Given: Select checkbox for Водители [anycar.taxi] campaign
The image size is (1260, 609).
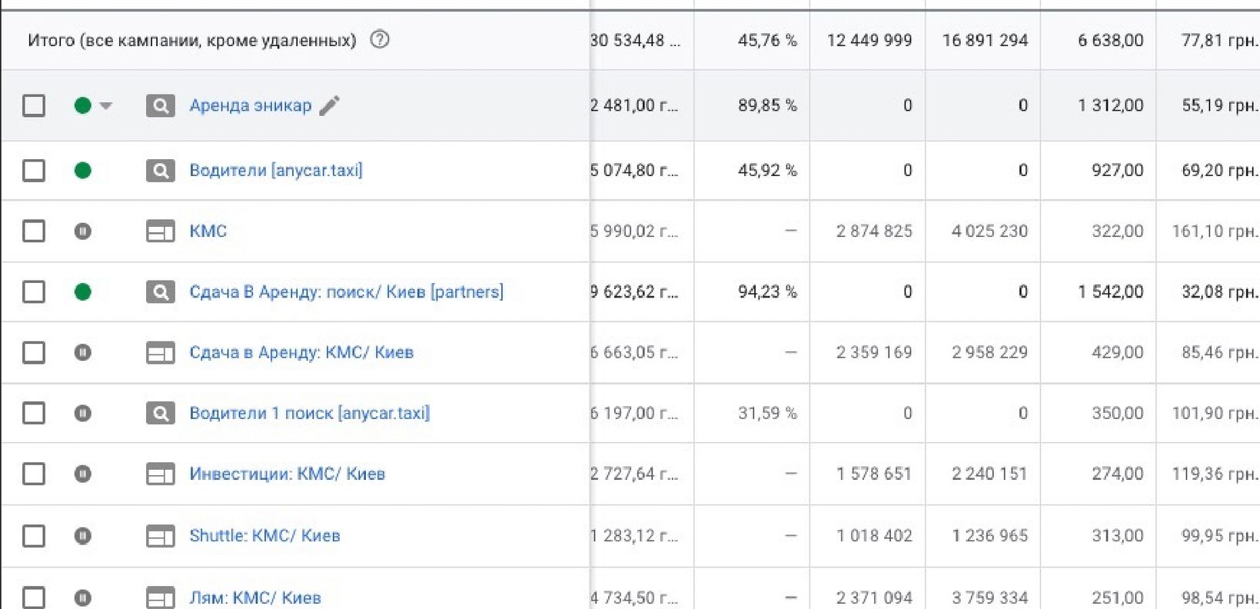Looking at the screenshot, I should (x=34, y=170).
